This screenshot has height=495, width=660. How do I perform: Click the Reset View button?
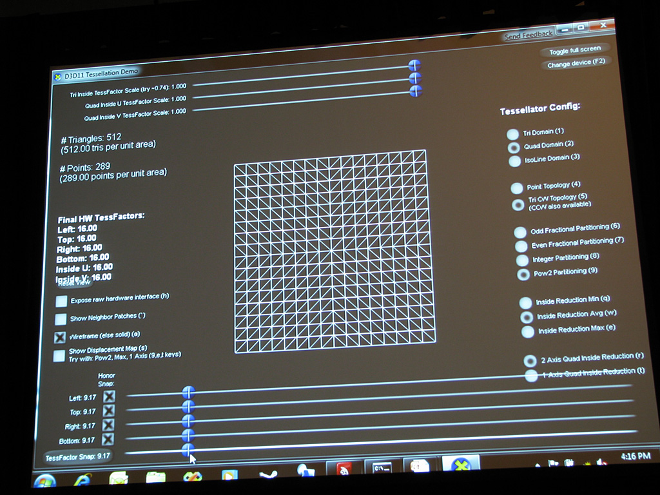[x=73, y=283]
